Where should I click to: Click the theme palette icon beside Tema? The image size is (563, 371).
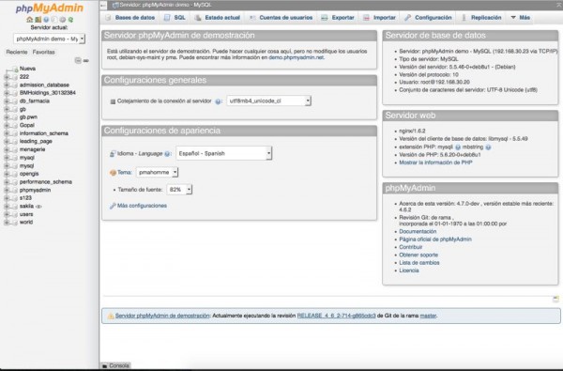113,173
